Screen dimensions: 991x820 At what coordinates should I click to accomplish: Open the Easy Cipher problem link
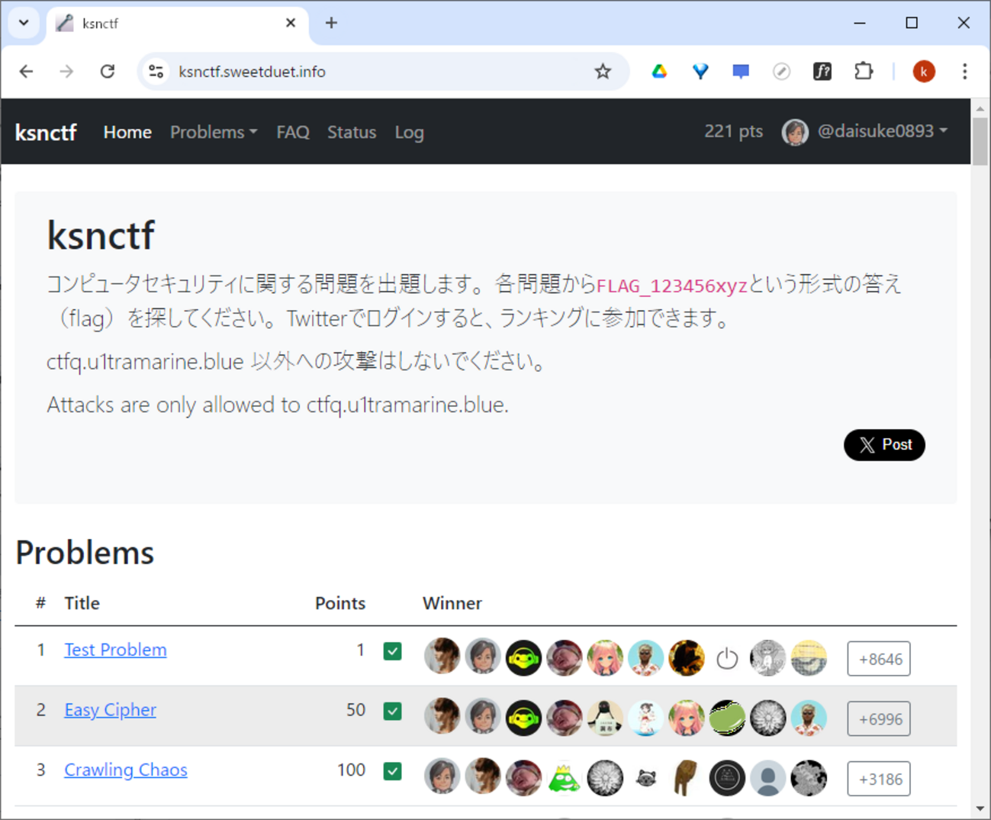click(110, 710)
